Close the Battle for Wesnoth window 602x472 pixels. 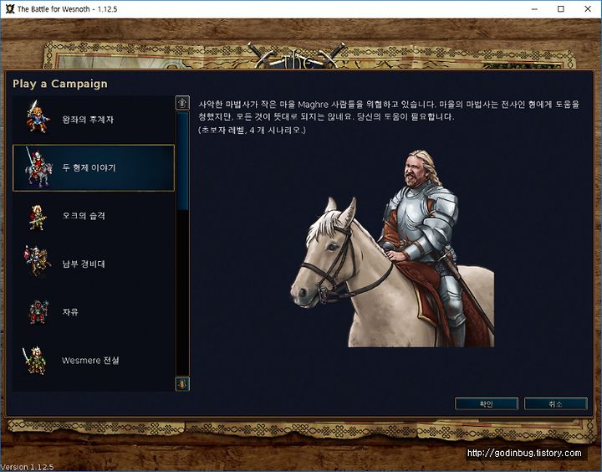(x=588, y=9)
